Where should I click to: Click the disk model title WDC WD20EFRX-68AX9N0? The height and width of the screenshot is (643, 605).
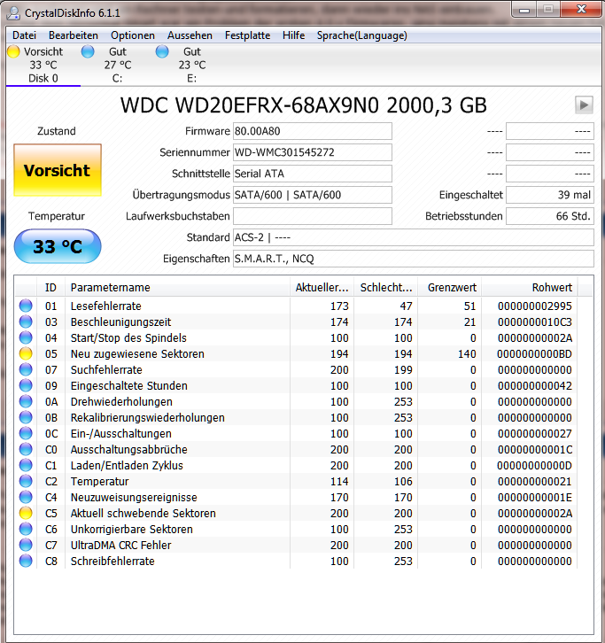[250, 105]
